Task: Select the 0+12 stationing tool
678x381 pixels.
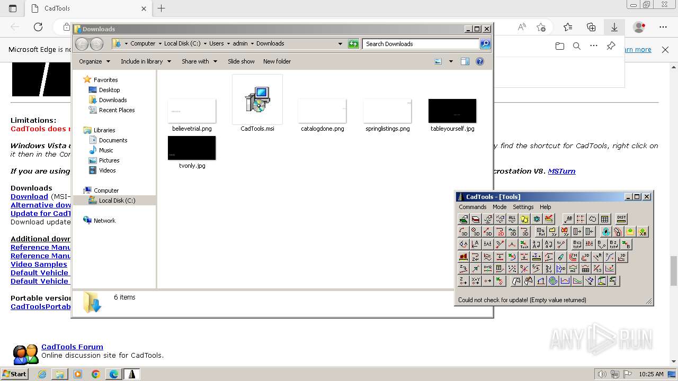Action: point(488,269)
